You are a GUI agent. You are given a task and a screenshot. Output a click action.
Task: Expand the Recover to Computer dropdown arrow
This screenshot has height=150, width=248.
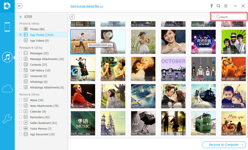tap(243, 145)
